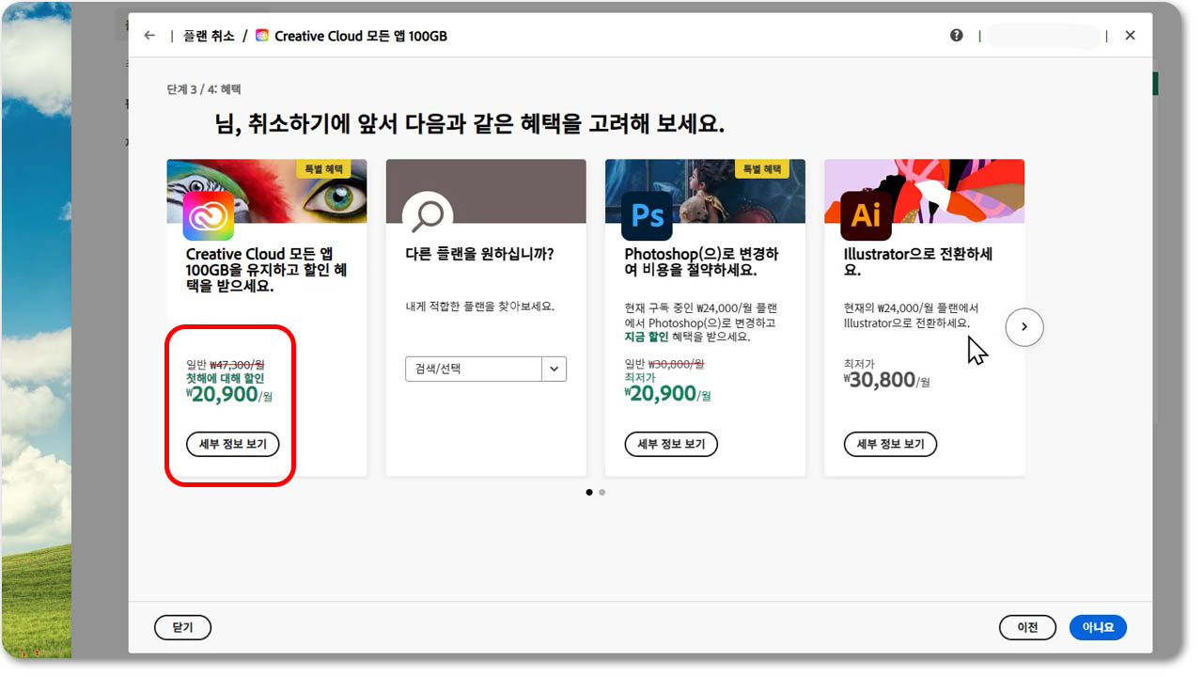The width and height of the screenshot is (1203, 677).
Task: Expand the 검색/선택 dropdown arrow
Action: tap(555, 370)
